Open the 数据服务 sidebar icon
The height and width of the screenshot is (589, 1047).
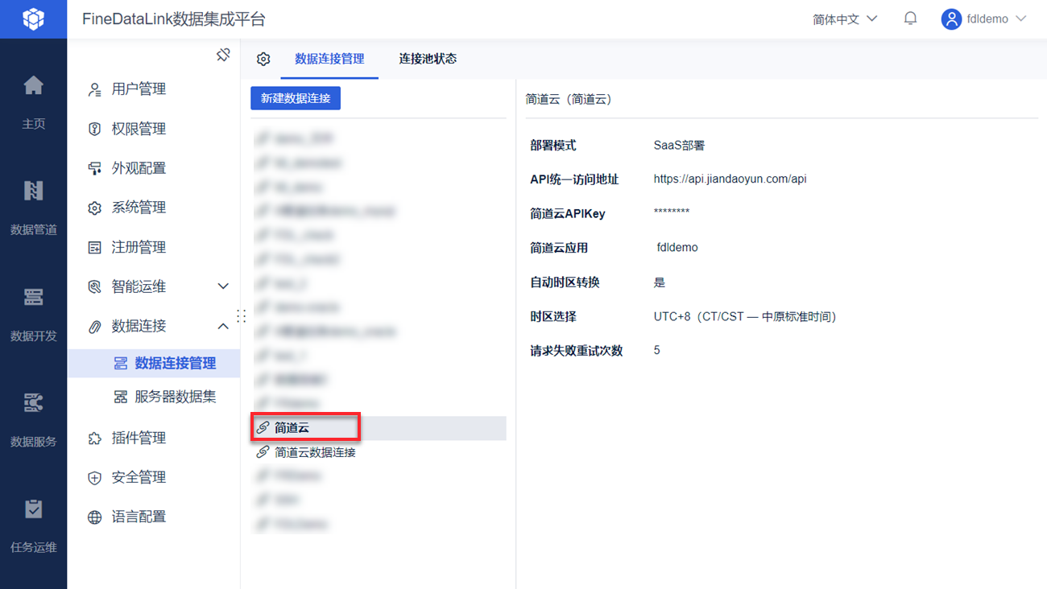point(33,402)
